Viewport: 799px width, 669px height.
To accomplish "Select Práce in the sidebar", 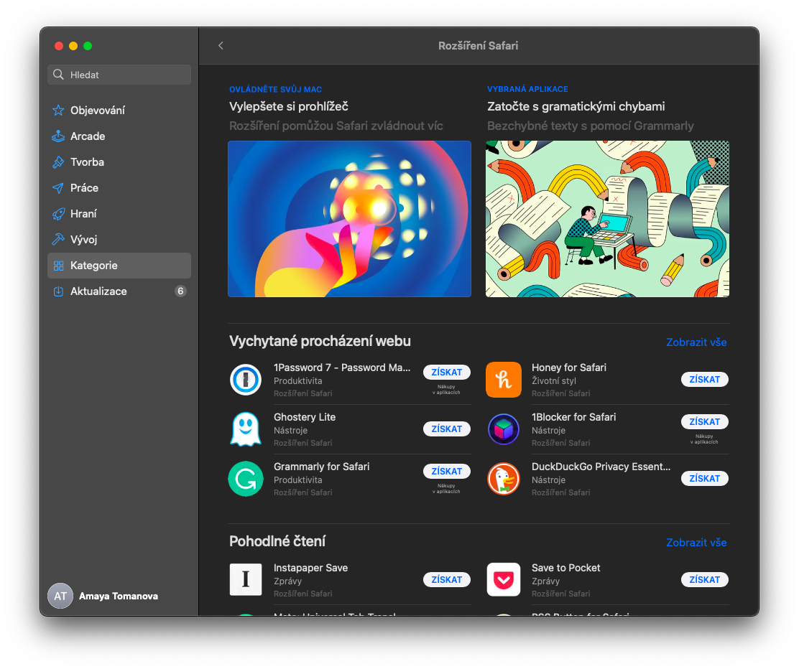I will point(119,188).
